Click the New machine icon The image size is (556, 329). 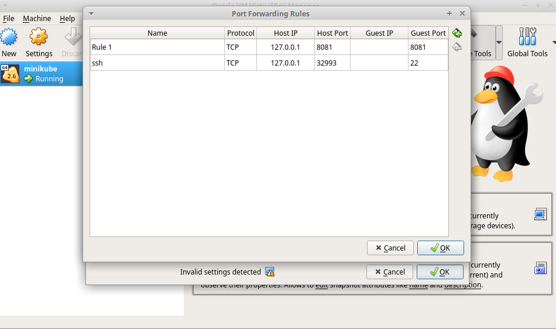tap(9, 37)
